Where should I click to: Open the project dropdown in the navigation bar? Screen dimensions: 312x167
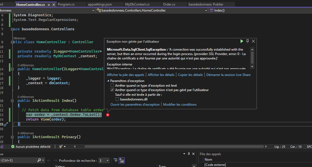point(93,10)
